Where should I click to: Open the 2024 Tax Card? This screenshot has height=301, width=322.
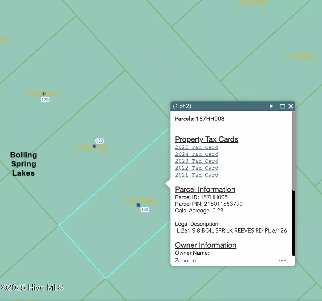[196, 154]
